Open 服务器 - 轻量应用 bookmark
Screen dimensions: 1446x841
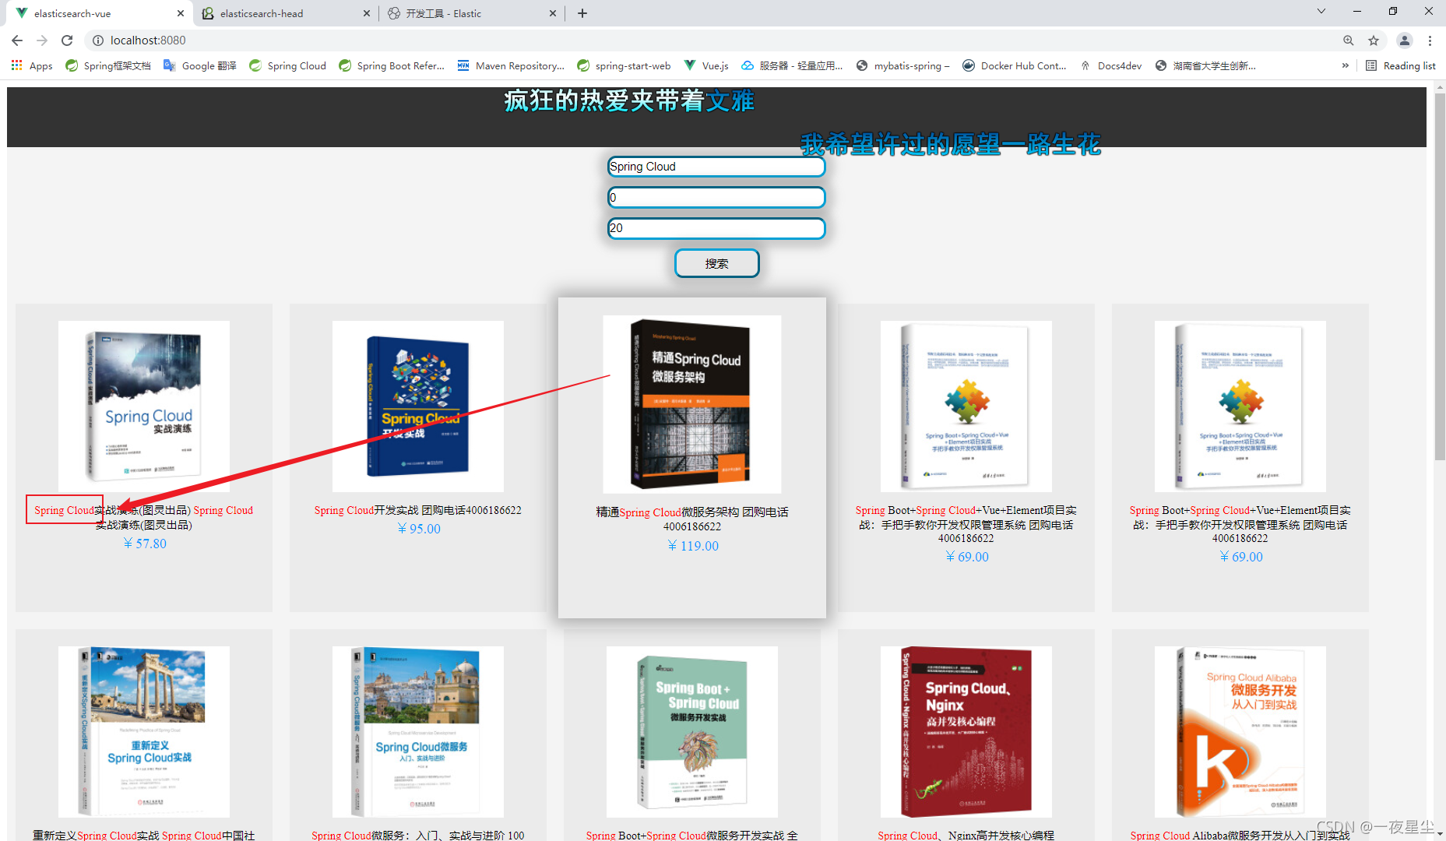pyautogui.click(x=792, y=66)
